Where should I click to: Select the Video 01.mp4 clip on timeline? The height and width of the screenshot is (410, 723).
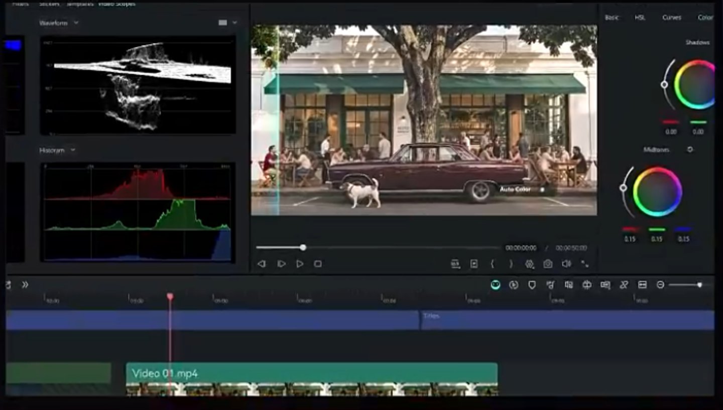point(312,379)
